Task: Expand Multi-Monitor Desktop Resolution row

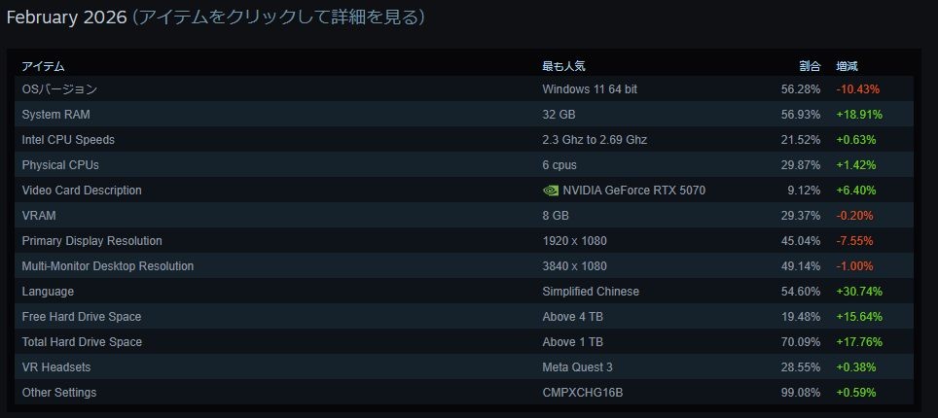Action: tap(107, 266)
